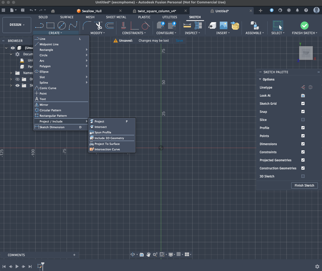Open the DESIGN workspace dropdown

tap(16, 25)
